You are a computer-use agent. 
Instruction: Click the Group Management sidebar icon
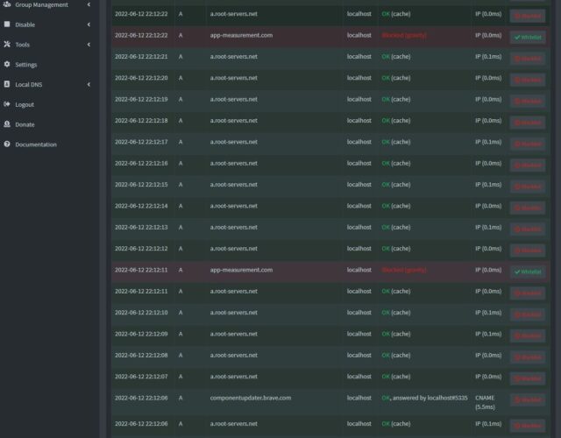click(7, 4)
